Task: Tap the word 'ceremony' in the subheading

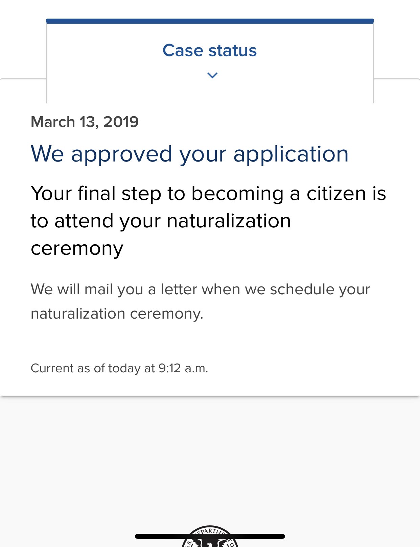Action: point(77,249)
